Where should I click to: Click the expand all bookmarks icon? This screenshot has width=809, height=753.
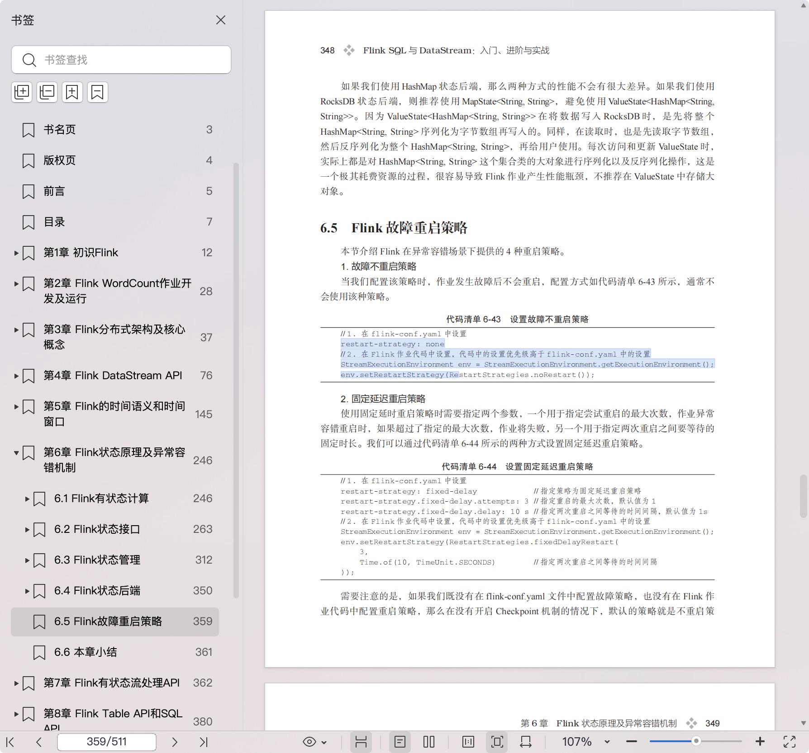22,92
